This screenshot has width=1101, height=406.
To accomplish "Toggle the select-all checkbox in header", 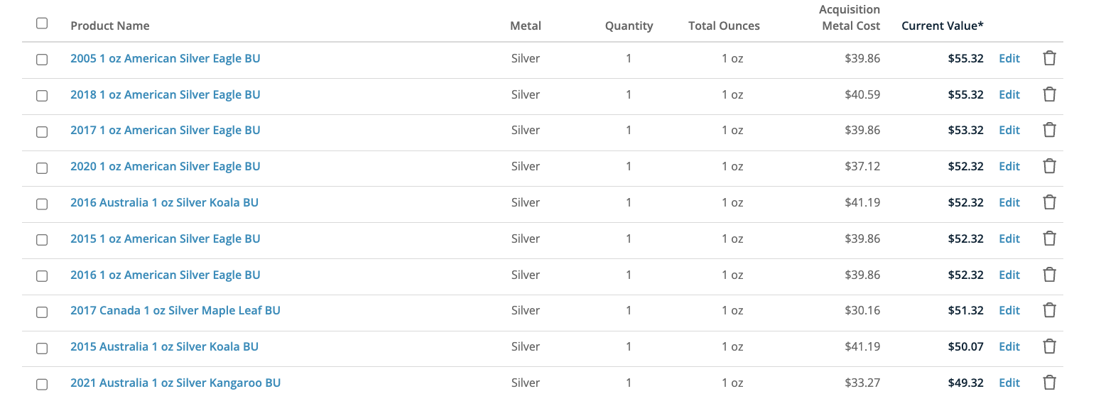I will [42, 23].
